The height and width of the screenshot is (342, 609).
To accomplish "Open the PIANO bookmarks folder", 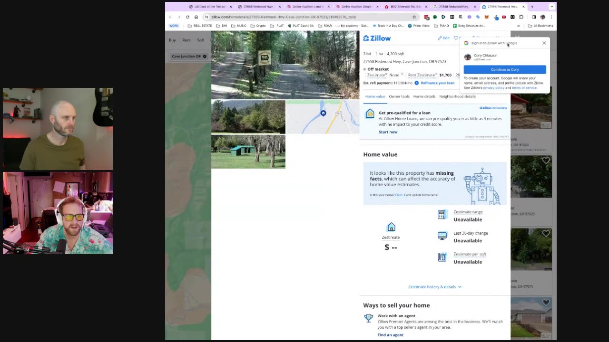I will tap(442, 26).
